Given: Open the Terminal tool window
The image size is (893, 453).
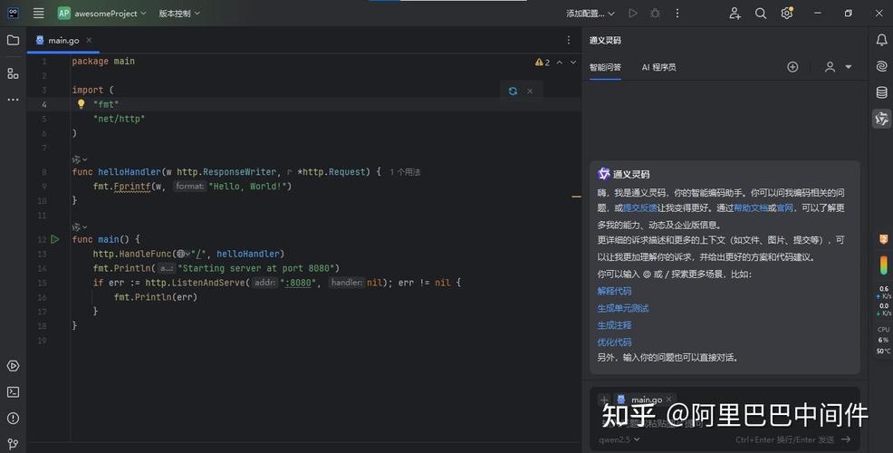Looking at the screenshot, I should pos(13,392).
